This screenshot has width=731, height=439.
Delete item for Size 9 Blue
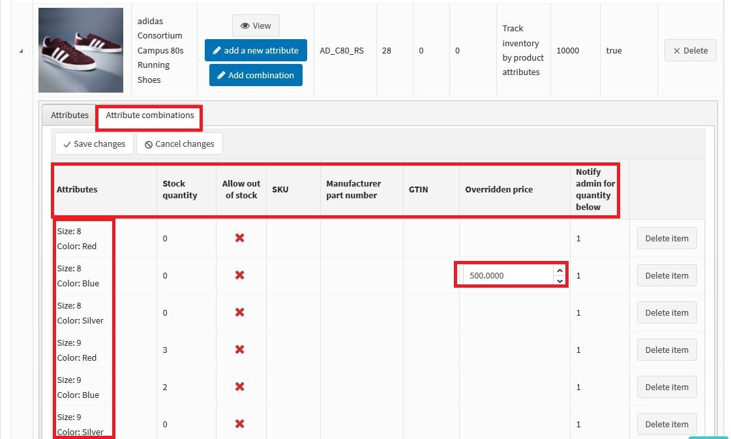[666, 387]
